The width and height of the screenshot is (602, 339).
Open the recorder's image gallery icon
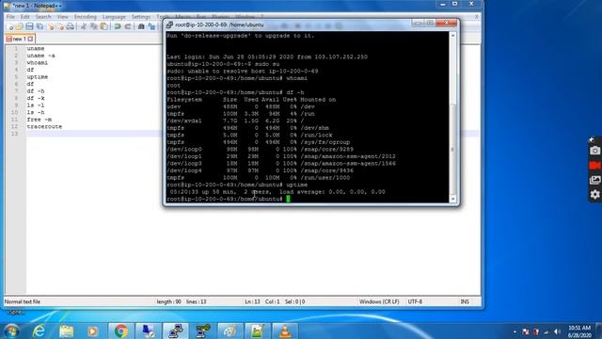pyautogui.click(x=594, y=180)
